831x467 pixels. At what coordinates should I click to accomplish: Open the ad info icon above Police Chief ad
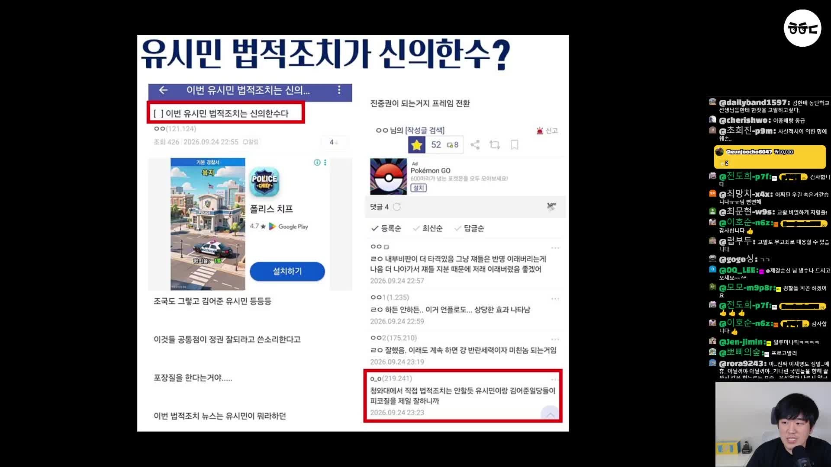(x=317, y=163)
